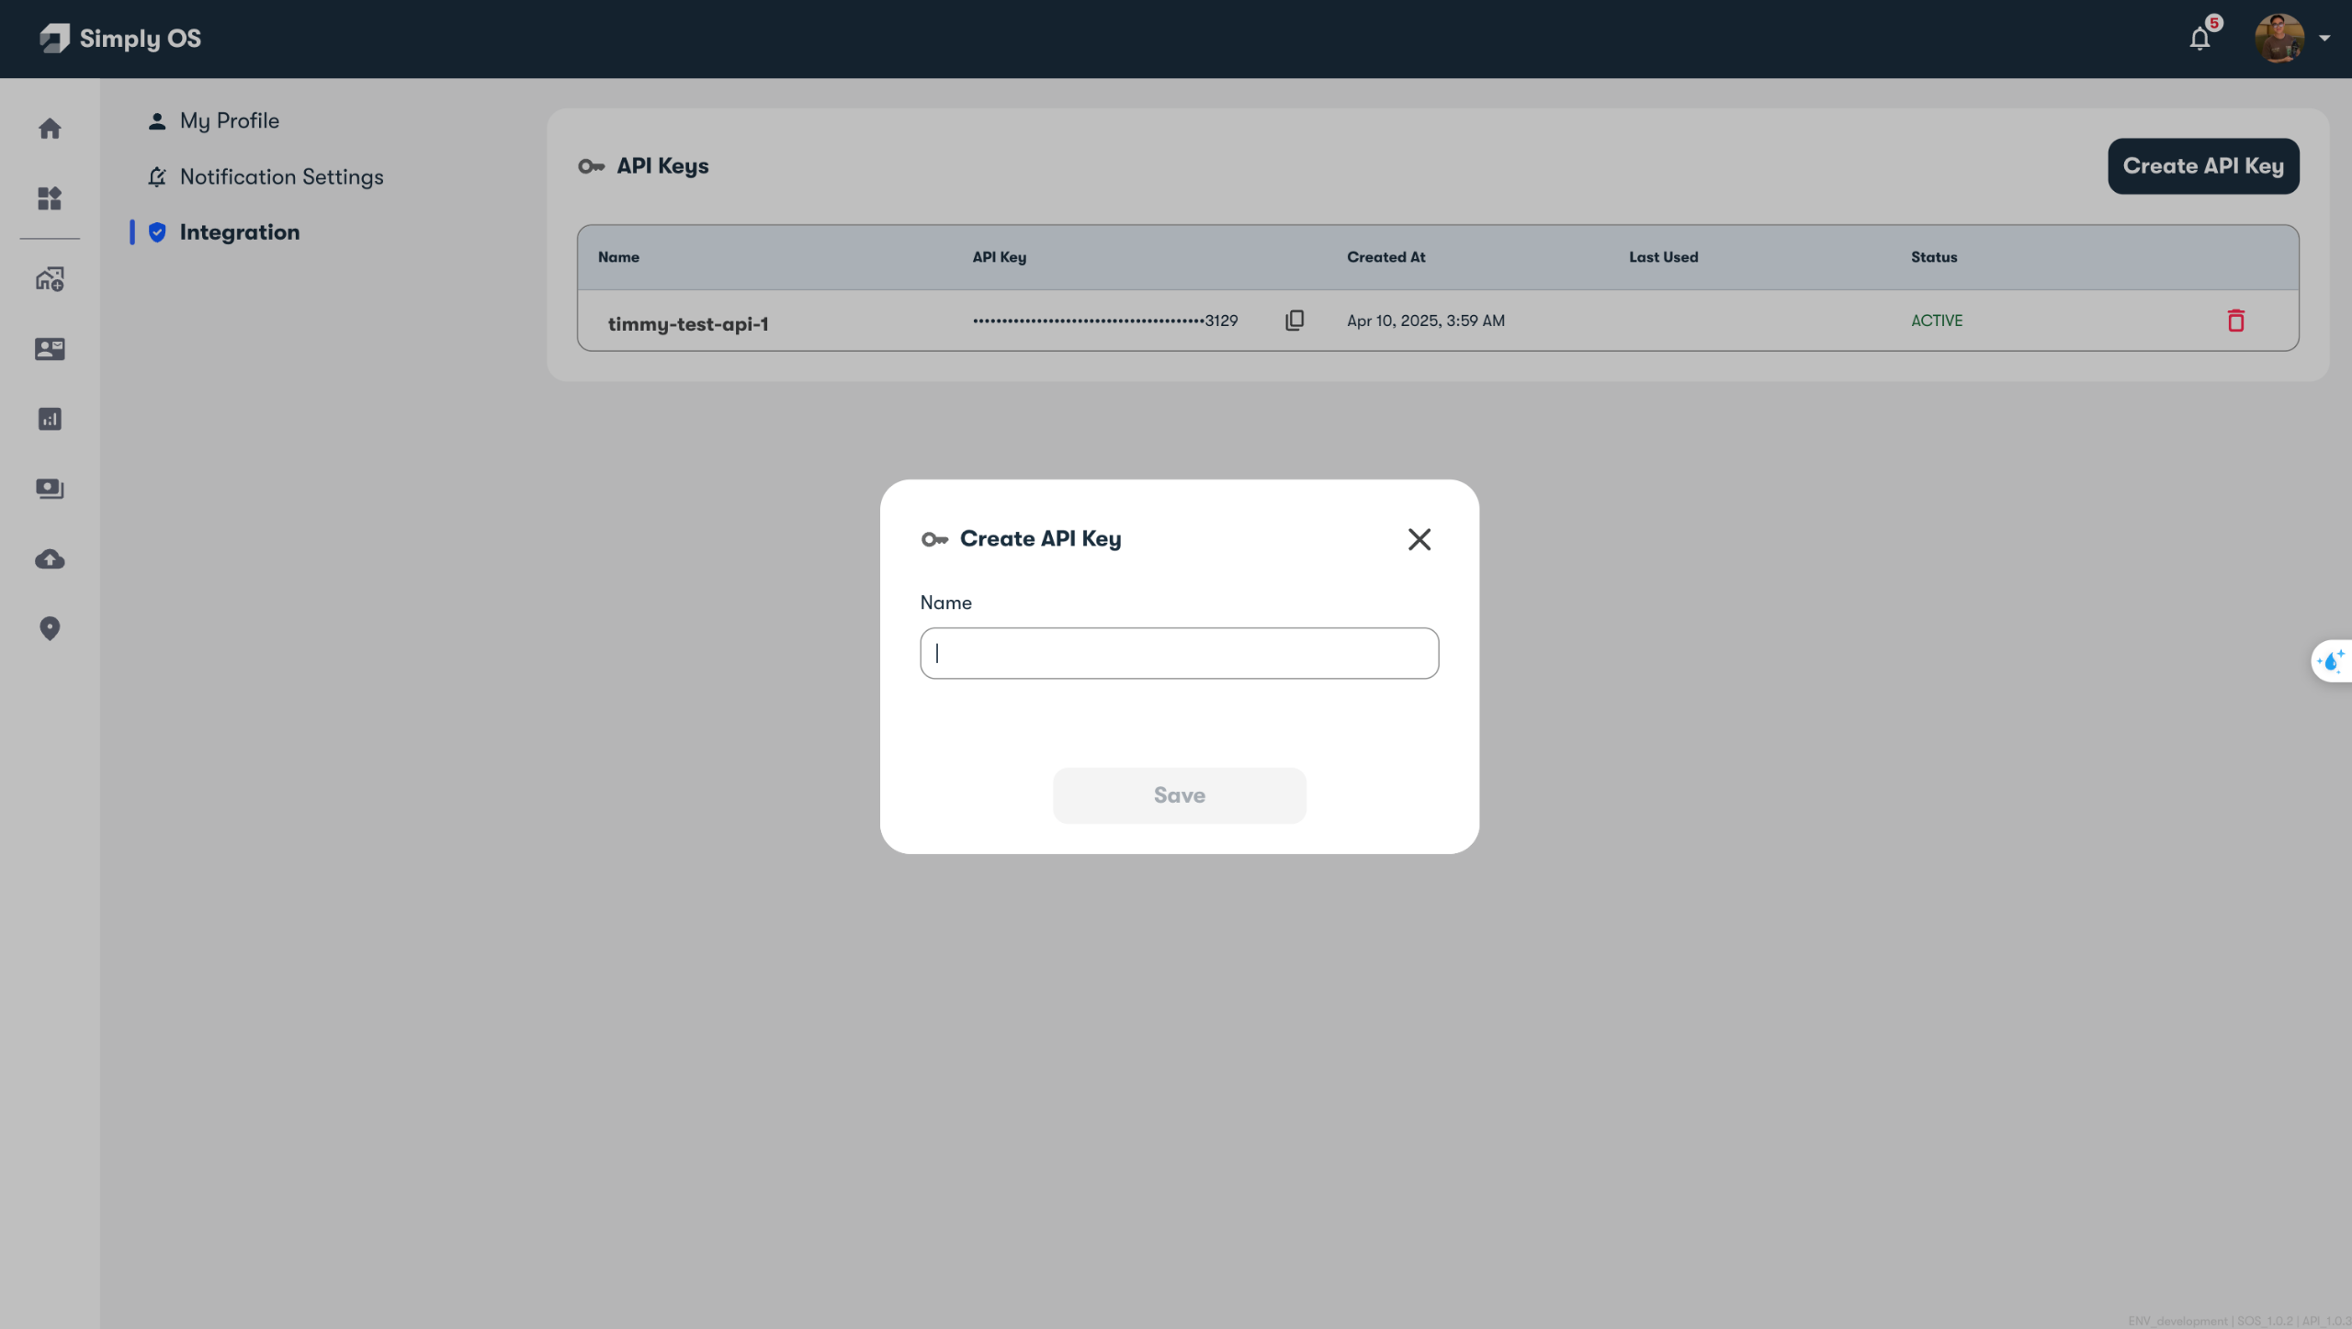Click the add property house icon
Screen dimensions: 2352x1329
coord(50,279)
